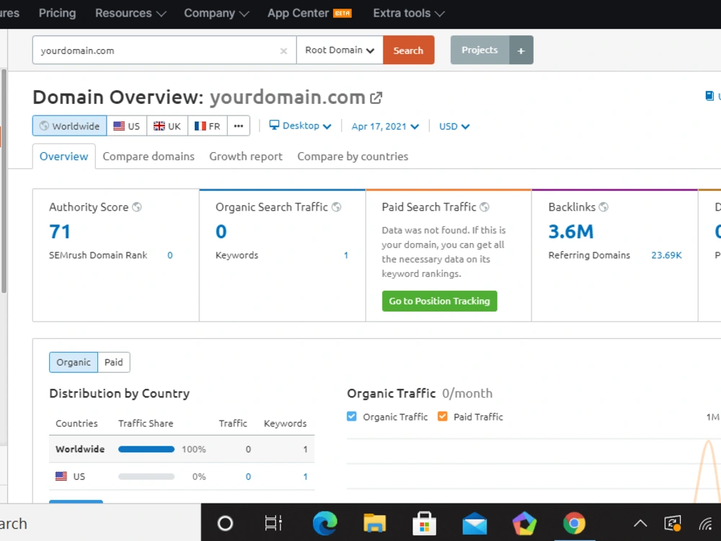Click the Traffic Share column header
The width and height of the screenshot is (721, 541).
(x=146, y=423)
